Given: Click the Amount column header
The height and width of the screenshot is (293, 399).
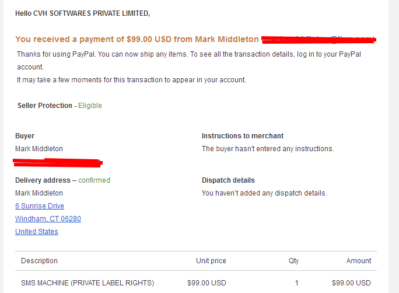Looking at the screenshot, I should [359, 261].
